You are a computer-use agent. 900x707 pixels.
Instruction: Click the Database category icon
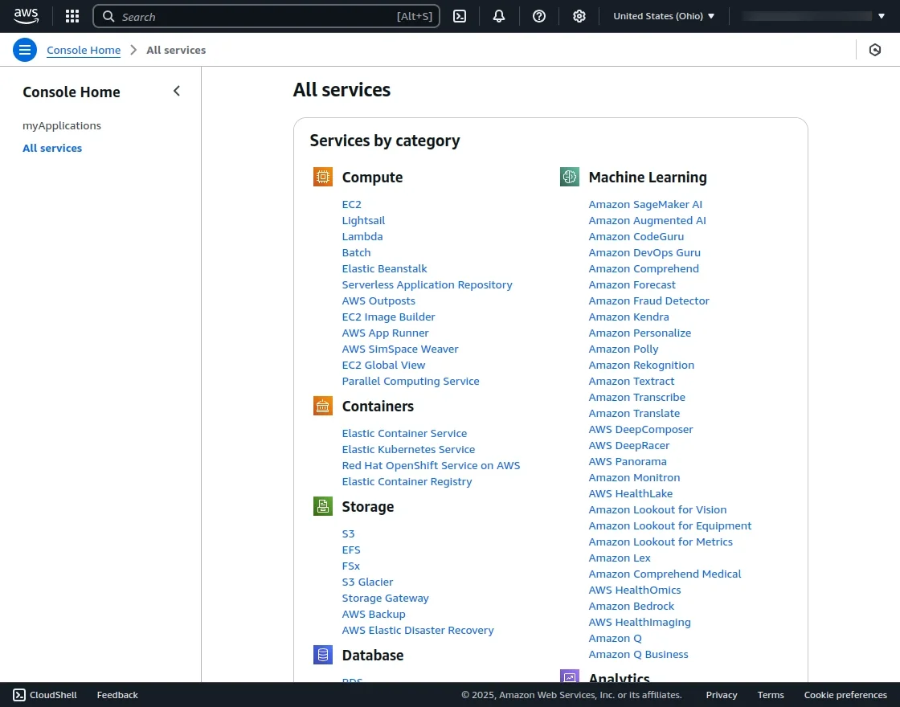322,655
